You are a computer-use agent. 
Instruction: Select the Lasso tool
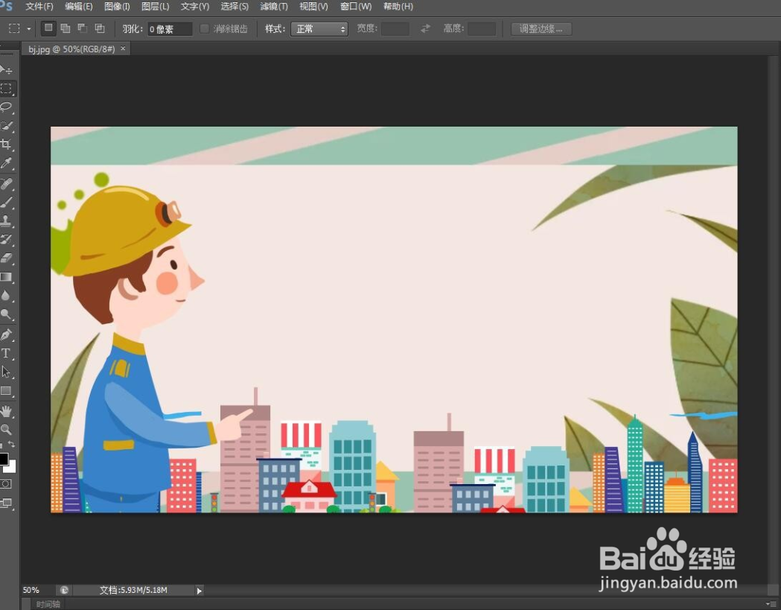7,107
